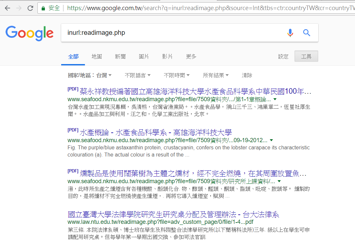Click the URL ending 09-19-2012
Screen dimensions: 355x244
click(167, 140)
